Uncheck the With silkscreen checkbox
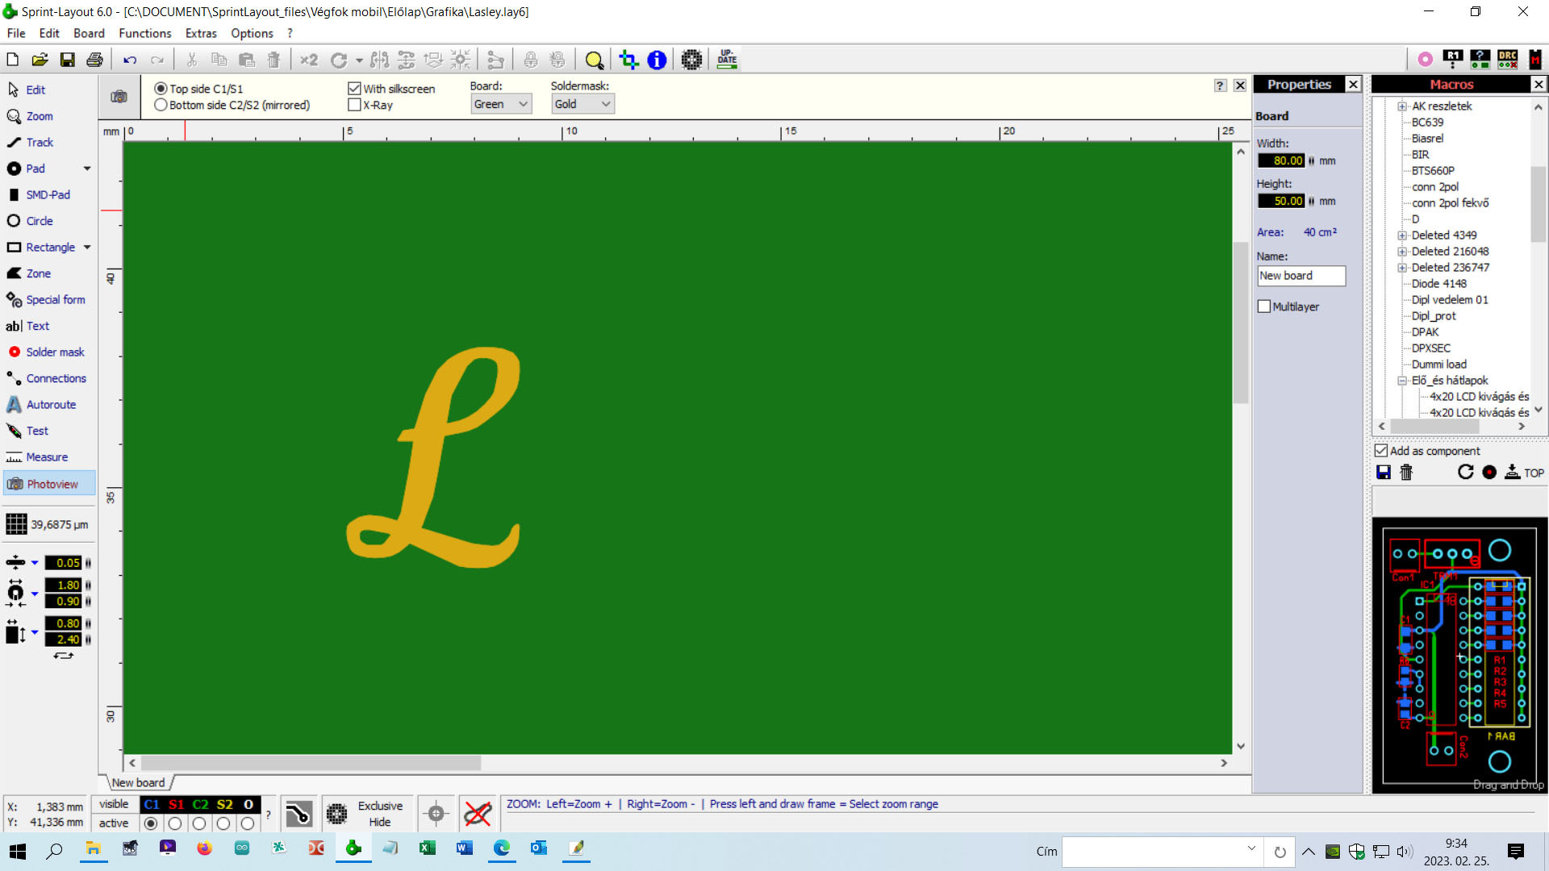Image resolution: width=1549 pixels, height=871 pixels. (x=354, y=89)
